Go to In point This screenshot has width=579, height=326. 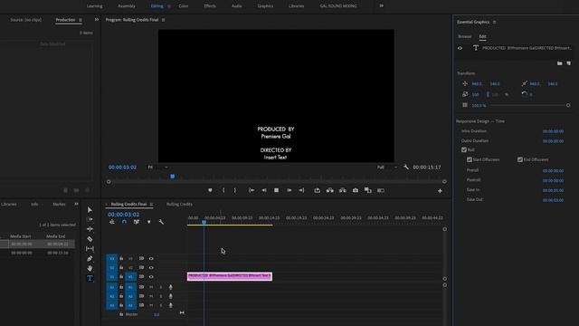252,190
